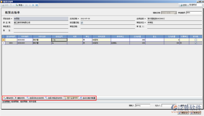Select row 1 header number
204x116 pixels.
click(x=3, y=40)
